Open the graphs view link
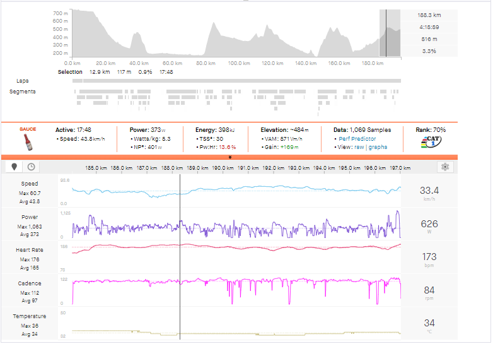This screenshot has width=493, height=344. pos(380,147)
